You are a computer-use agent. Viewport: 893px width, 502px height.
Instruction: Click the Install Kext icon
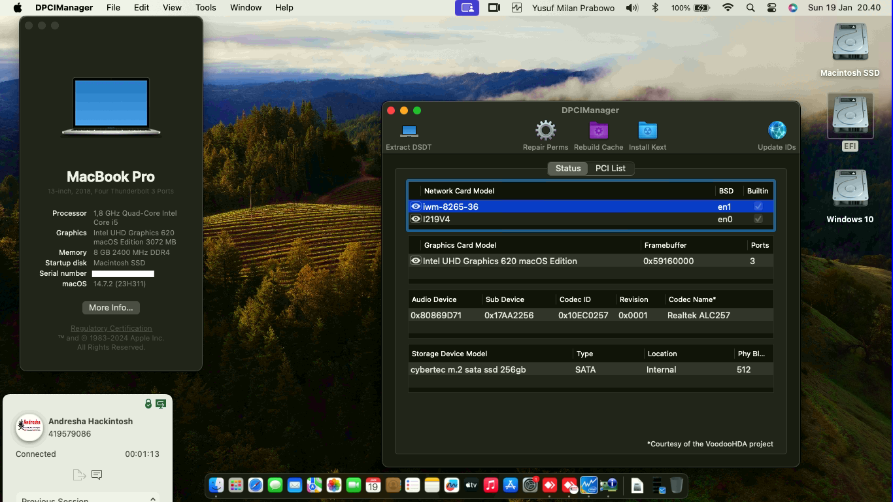647,131
